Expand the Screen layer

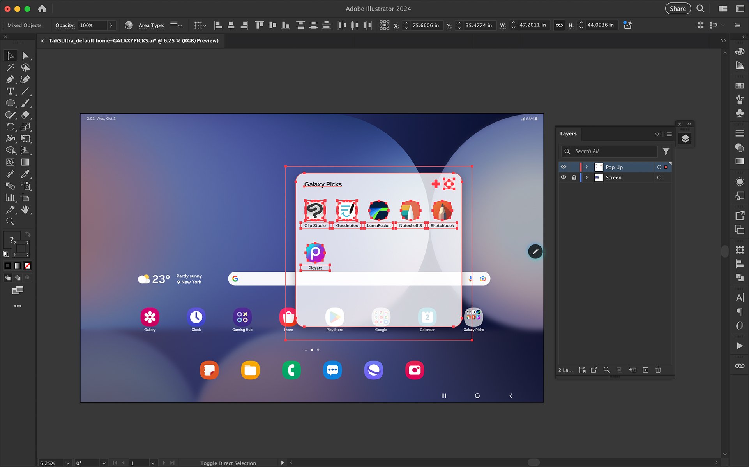pos(587,177)
